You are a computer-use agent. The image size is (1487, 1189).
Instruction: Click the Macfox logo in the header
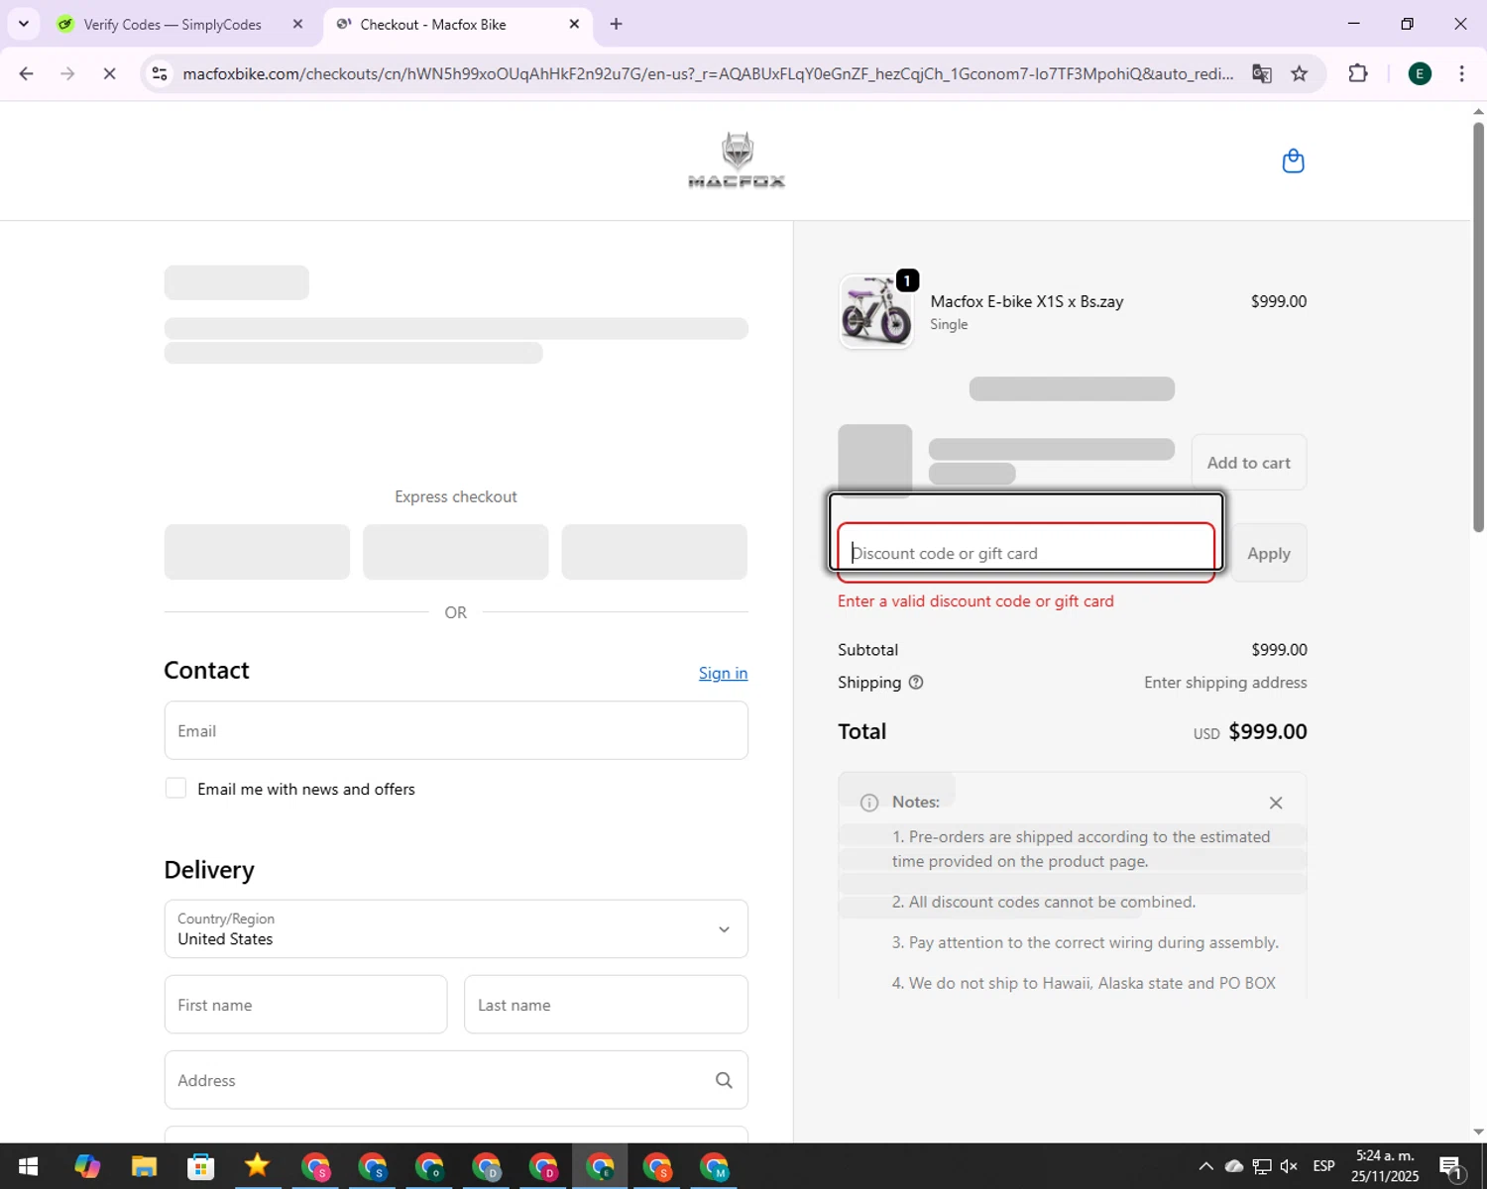click(737, 160)
